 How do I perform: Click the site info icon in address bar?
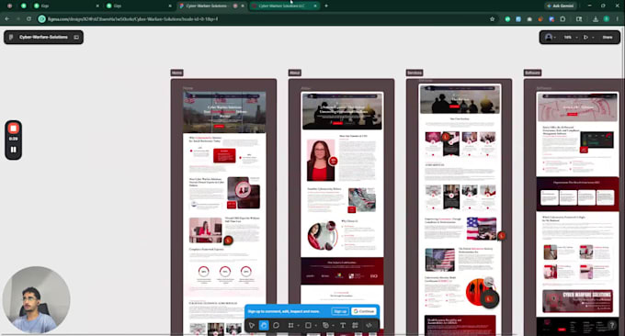42,18
